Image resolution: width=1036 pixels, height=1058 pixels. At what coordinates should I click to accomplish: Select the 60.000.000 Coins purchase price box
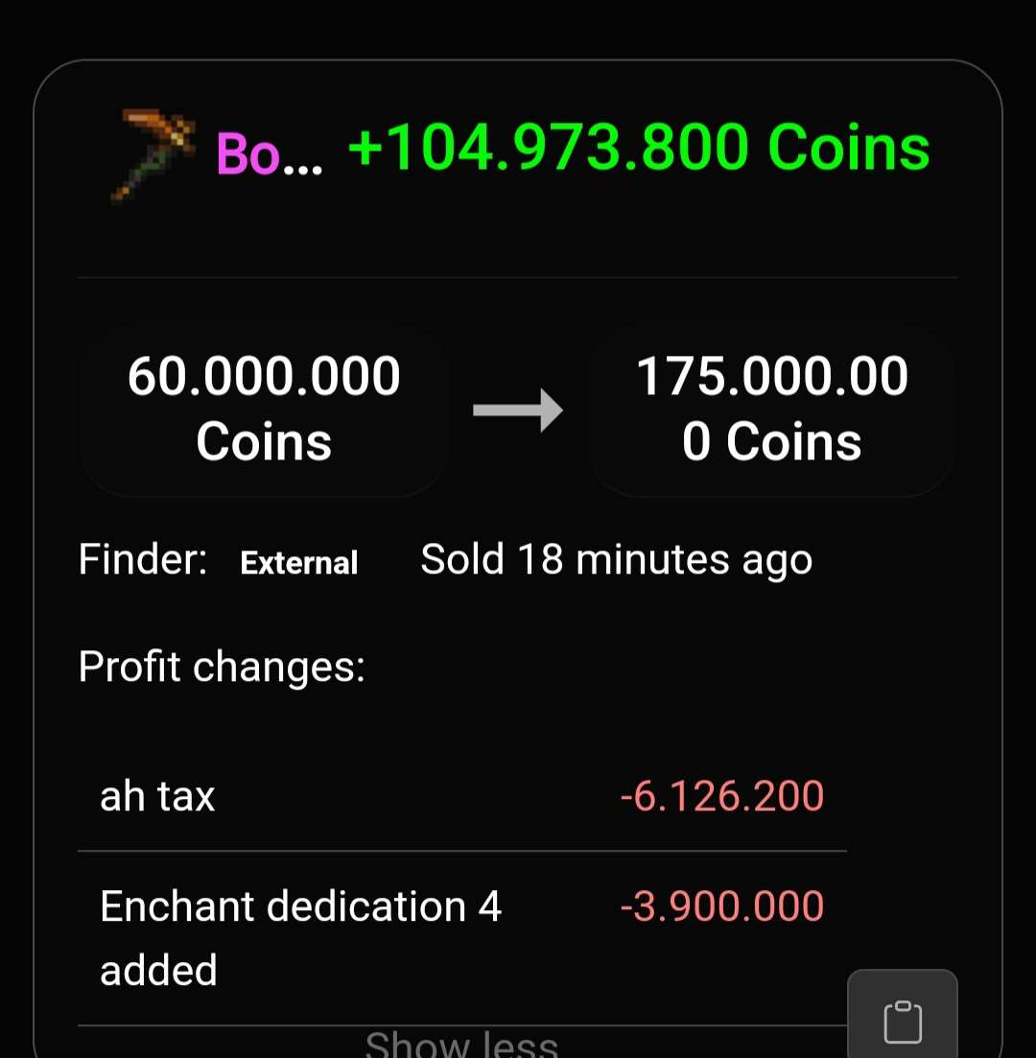click(x=264, y=410)
